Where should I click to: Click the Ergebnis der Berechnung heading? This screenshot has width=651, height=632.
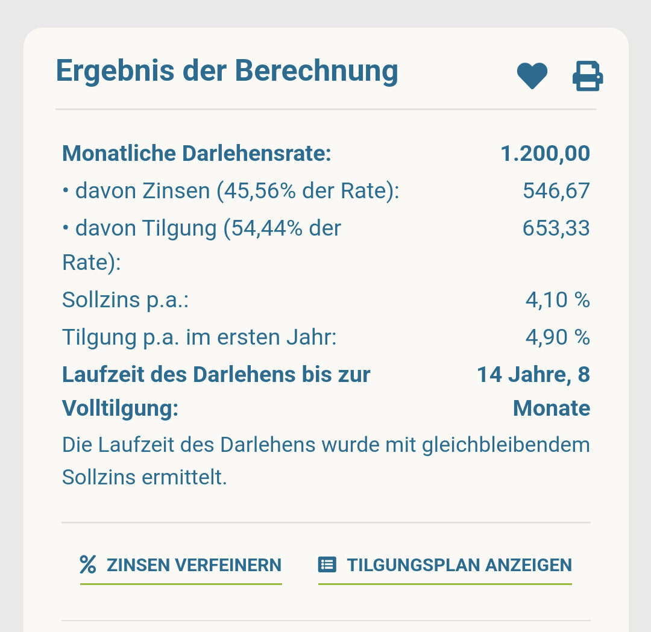227,71
